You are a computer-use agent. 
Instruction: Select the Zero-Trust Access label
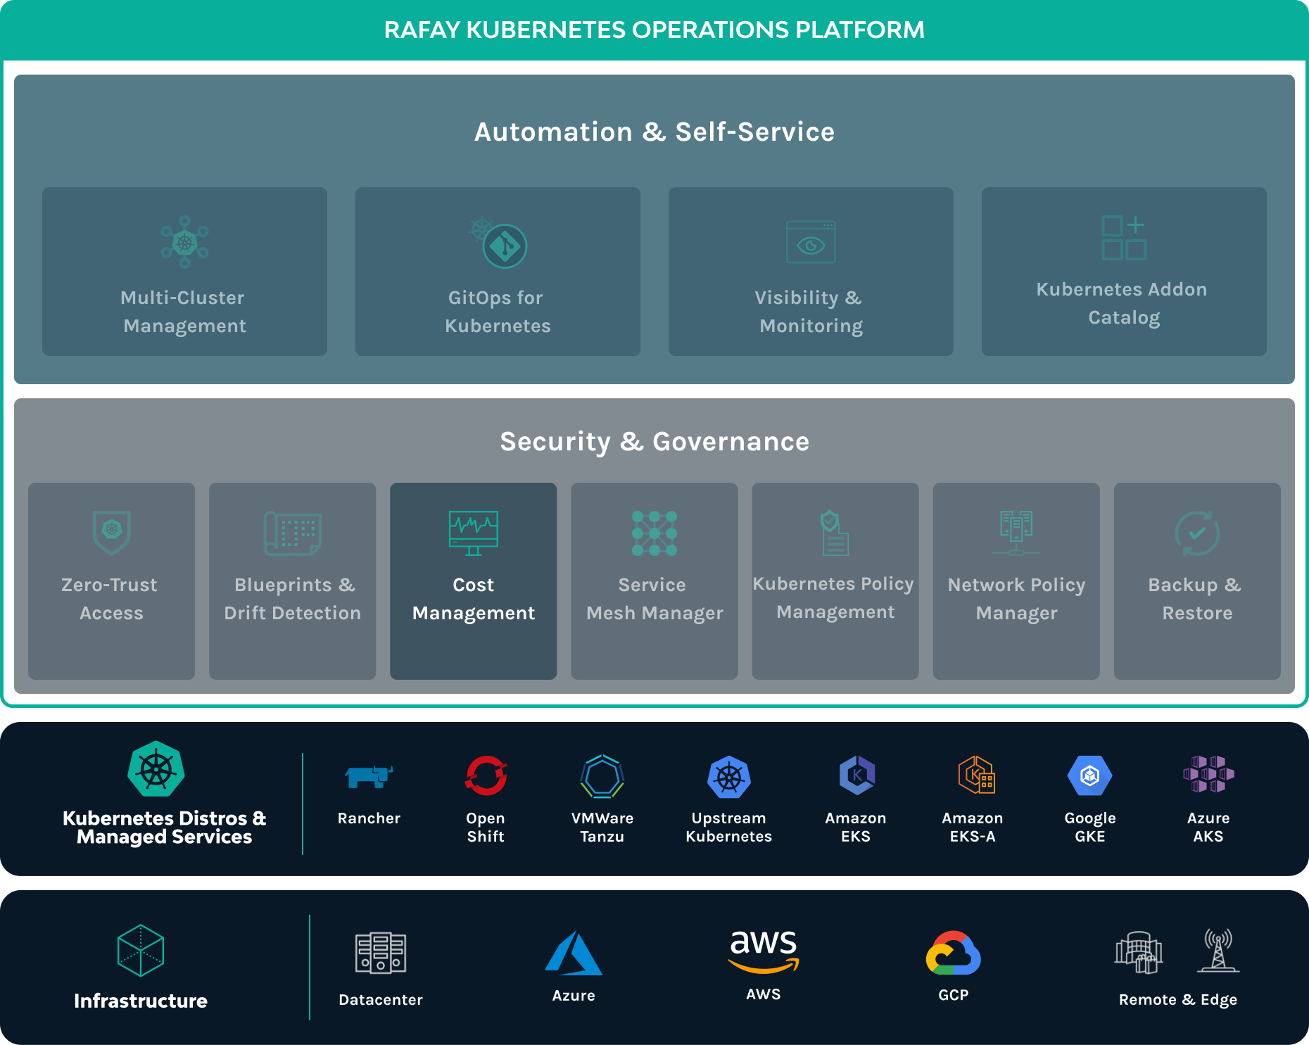pos(110,599)
